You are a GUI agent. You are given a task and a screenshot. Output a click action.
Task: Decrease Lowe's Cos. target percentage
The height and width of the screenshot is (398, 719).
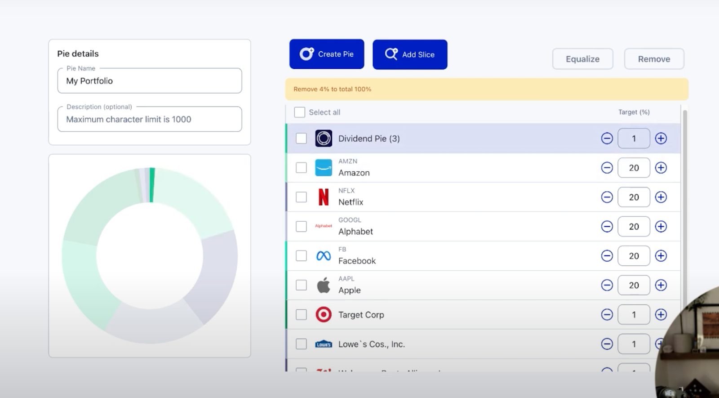coord(607,344)
